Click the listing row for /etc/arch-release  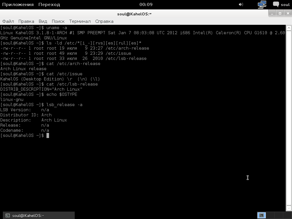[75, 48]
